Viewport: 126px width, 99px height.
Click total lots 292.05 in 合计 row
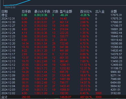pyautogui.click(x=26, y=97)
